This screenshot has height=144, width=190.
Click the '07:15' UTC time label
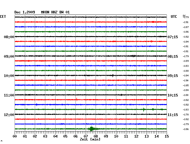point(173,37)
